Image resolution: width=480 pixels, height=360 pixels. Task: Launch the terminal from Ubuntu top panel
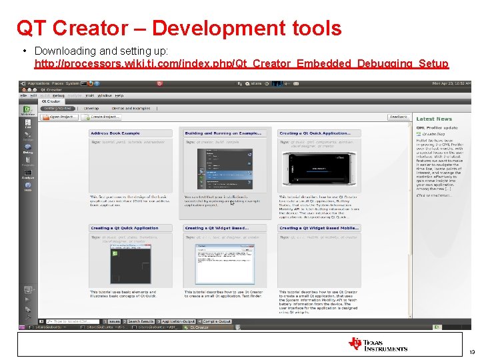point(84,83)
